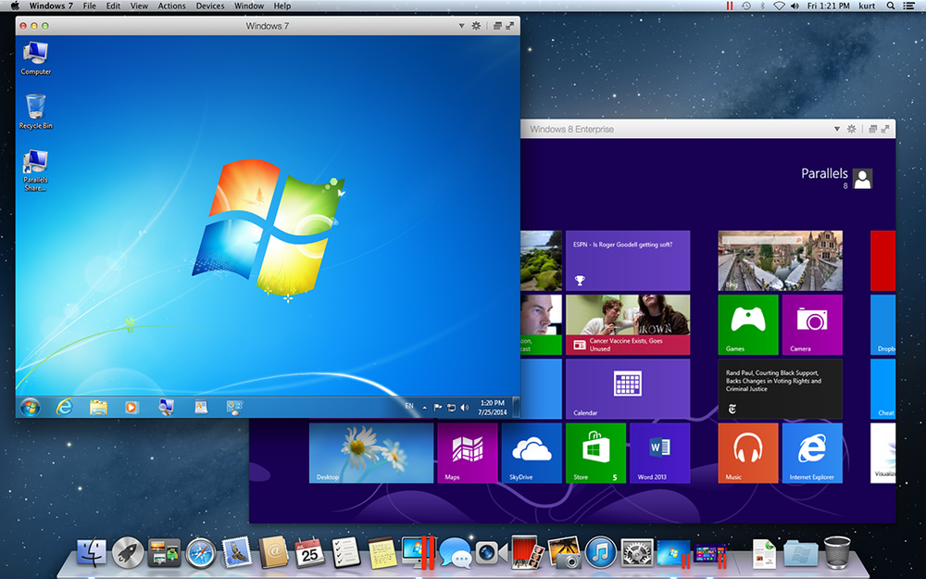Open the Devices menu in the menu bar

tap(209, 6)
